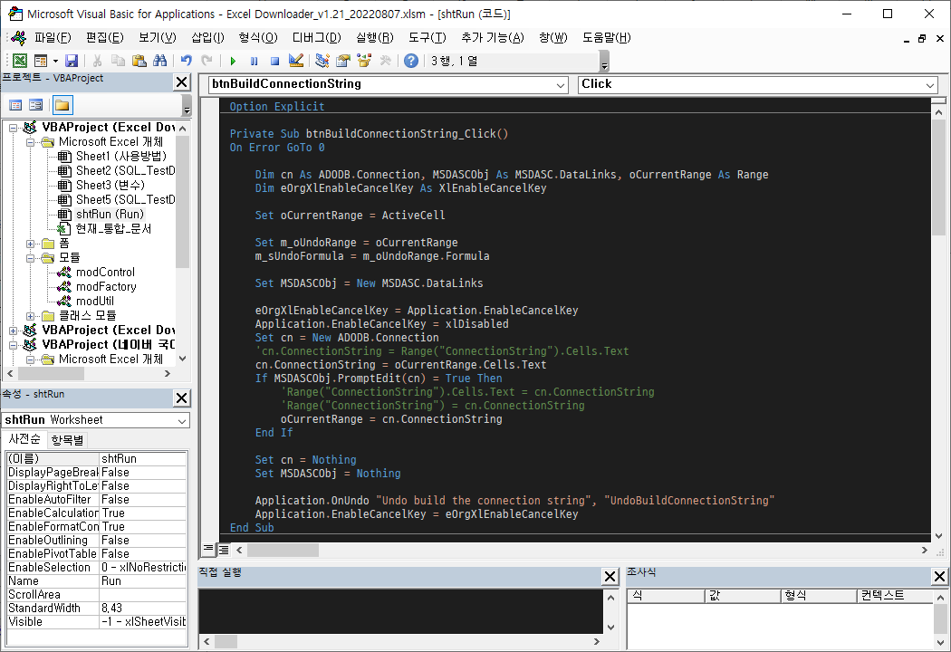Open Project Explorer toolbar icon
This screenshot has width=951, height=652.
coord(322,61)
